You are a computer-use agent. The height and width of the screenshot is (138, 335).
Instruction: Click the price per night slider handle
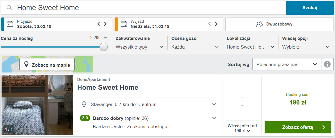tap(104, 47)
